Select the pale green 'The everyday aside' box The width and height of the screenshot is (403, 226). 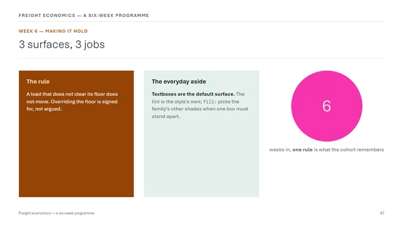pyautogui.click(x=201, y=134)
